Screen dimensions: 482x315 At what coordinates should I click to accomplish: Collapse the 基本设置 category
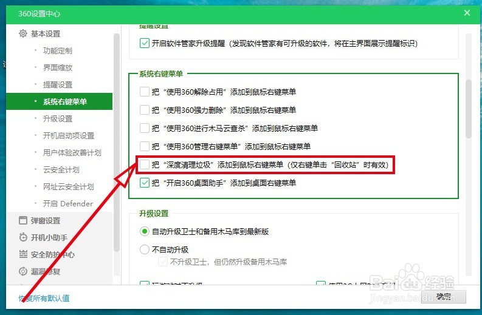[x=46, y=34]
